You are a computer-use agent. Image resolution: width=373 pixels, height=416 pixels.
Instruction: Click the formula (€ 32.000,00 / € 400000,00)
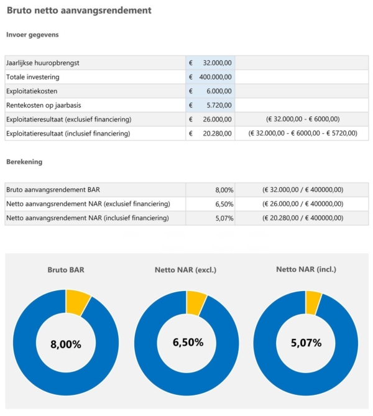(x=302, y=190)
